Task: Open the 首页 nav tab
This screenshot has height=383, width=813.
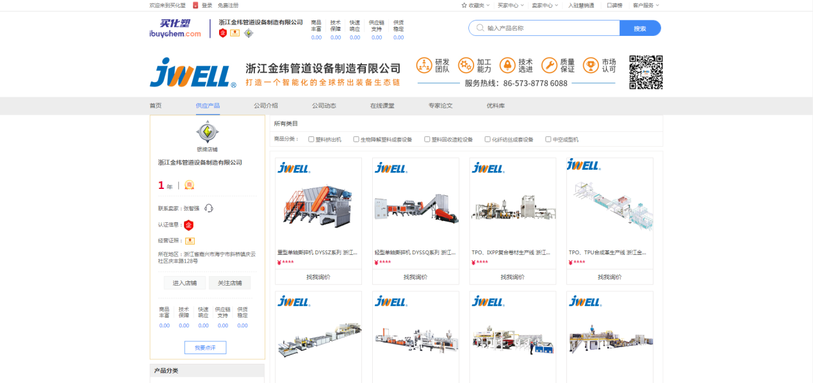Action: pos(156,106)
